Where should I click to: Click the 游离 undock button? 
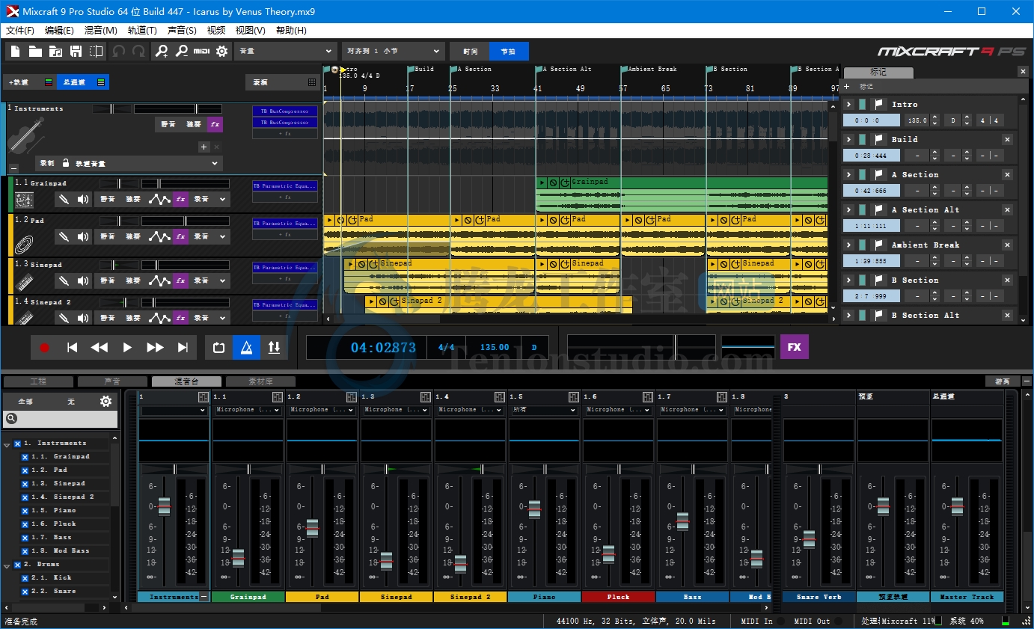click(x=1002, y=381)
